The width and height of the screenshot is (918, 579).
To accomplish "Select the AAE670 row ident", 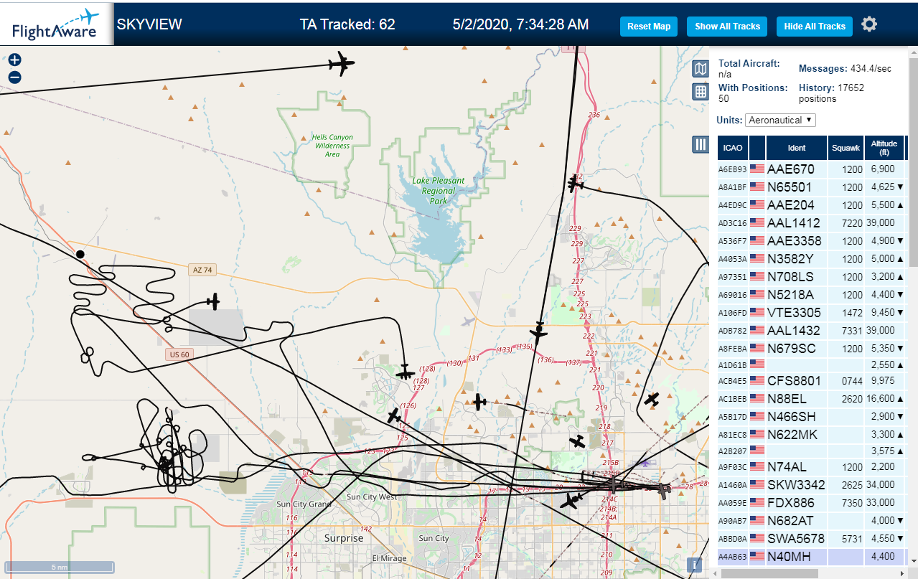I will point(791,169).
